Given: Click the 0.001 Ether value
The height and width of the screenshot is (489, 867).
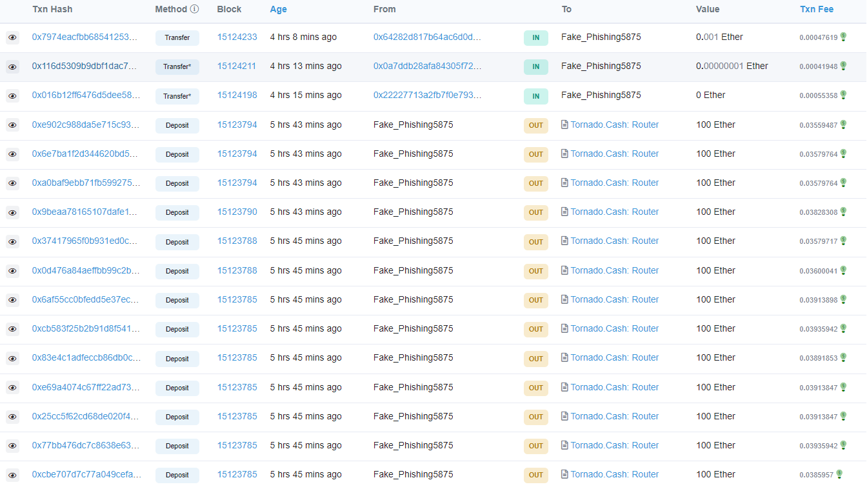Looking at the screenshot, I should pyautogui.click(x=719, y=37).
